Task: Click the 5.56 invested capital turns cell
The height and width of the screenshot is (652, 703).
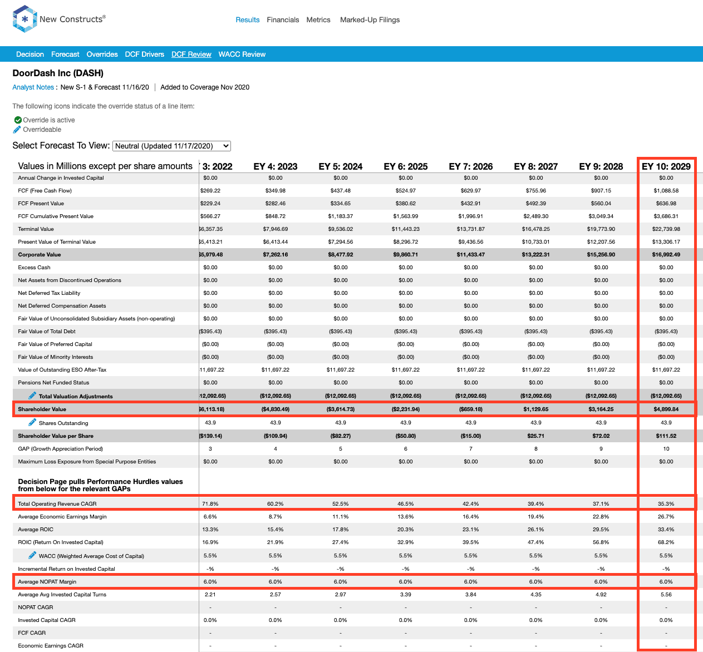Action: (x=666, y=595)
